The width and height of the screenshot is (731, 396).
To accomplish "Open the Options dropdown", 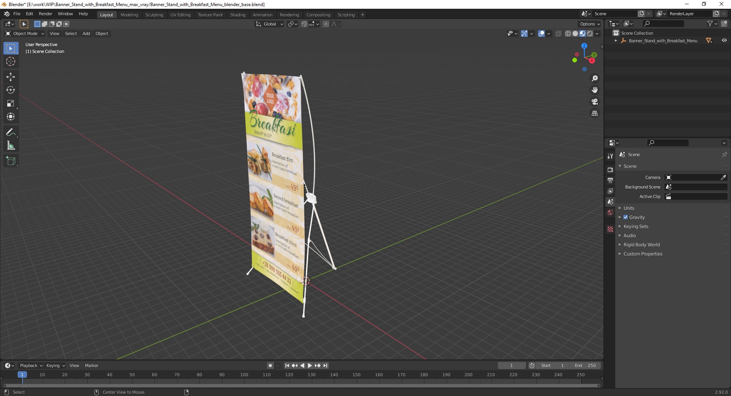I will click(x=590, y=24).
